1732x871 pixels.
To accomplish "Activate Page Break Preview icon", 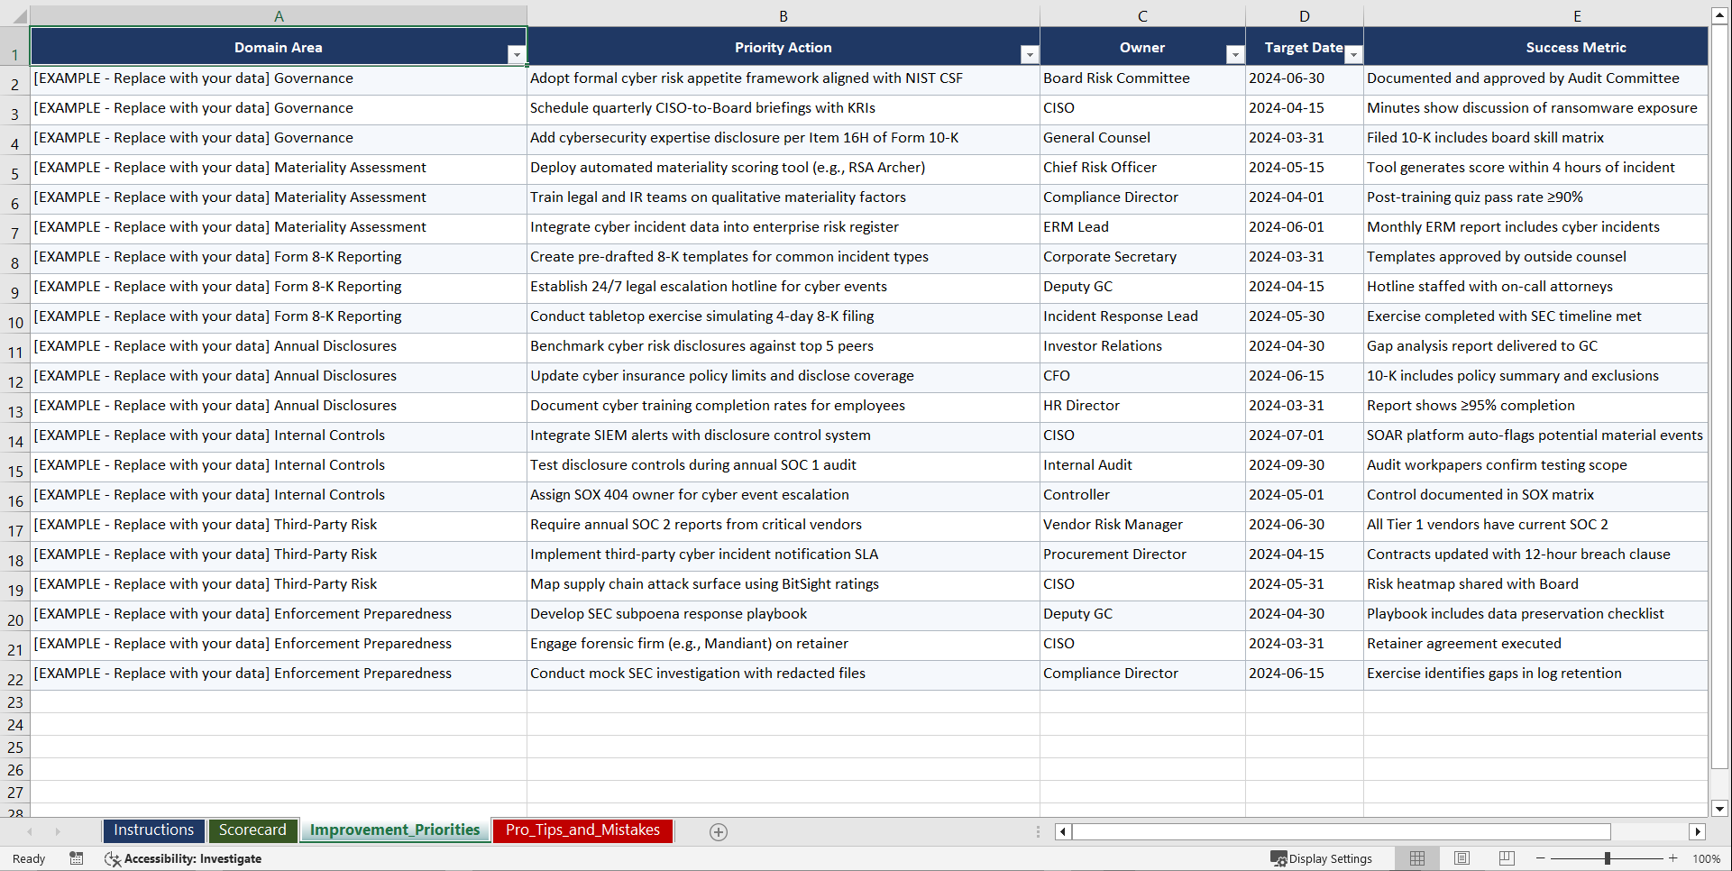I will click(x=1507, y=858).
